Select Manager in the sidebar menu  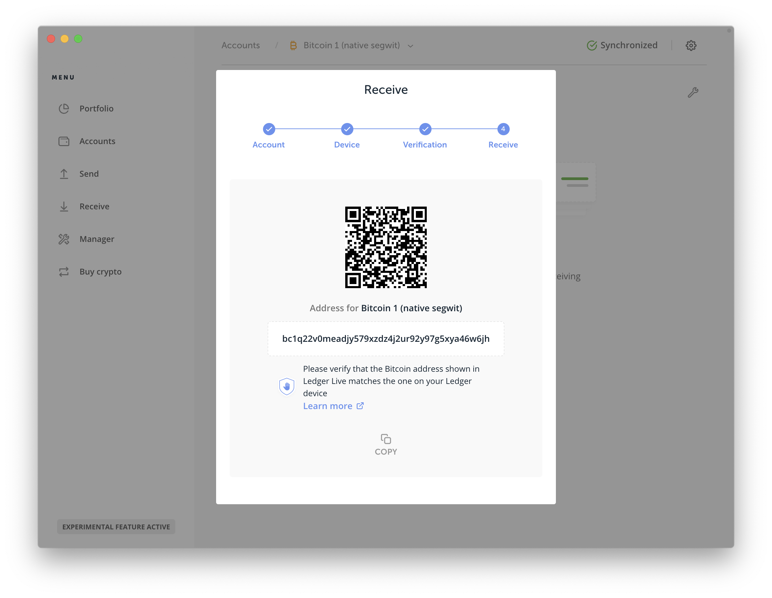pos(97,239)
